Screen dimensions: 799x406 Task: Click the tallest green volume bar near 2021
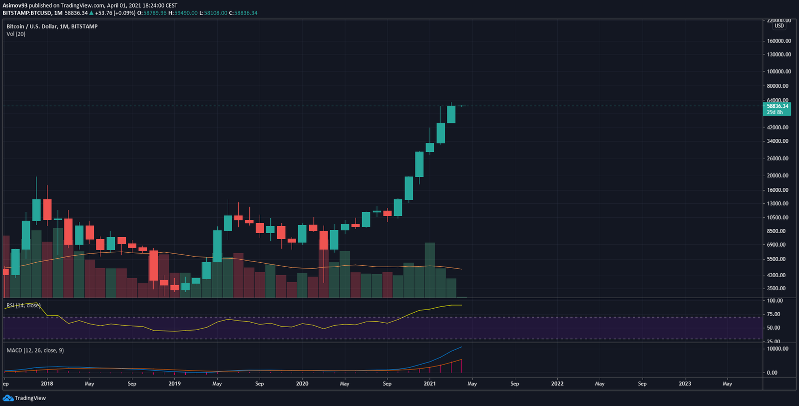coord(429,270)
